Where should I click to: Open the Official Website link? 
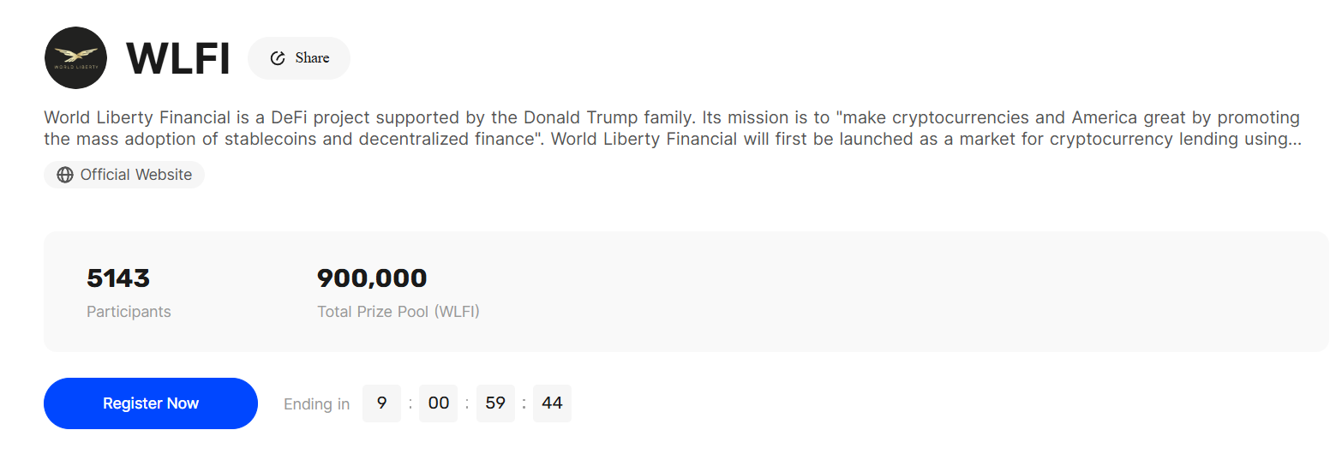coord(135,175)
